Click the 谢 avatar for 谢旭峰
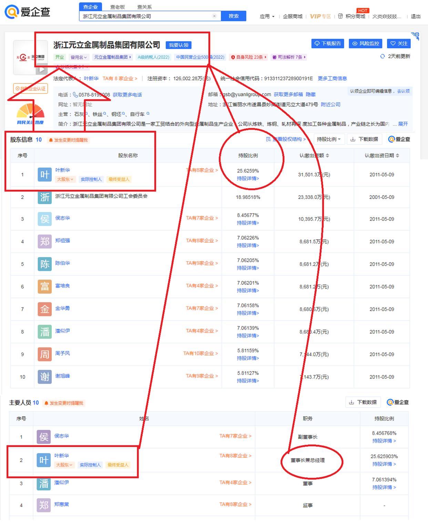Screen dimensions: 428x524 pos(45,377)
